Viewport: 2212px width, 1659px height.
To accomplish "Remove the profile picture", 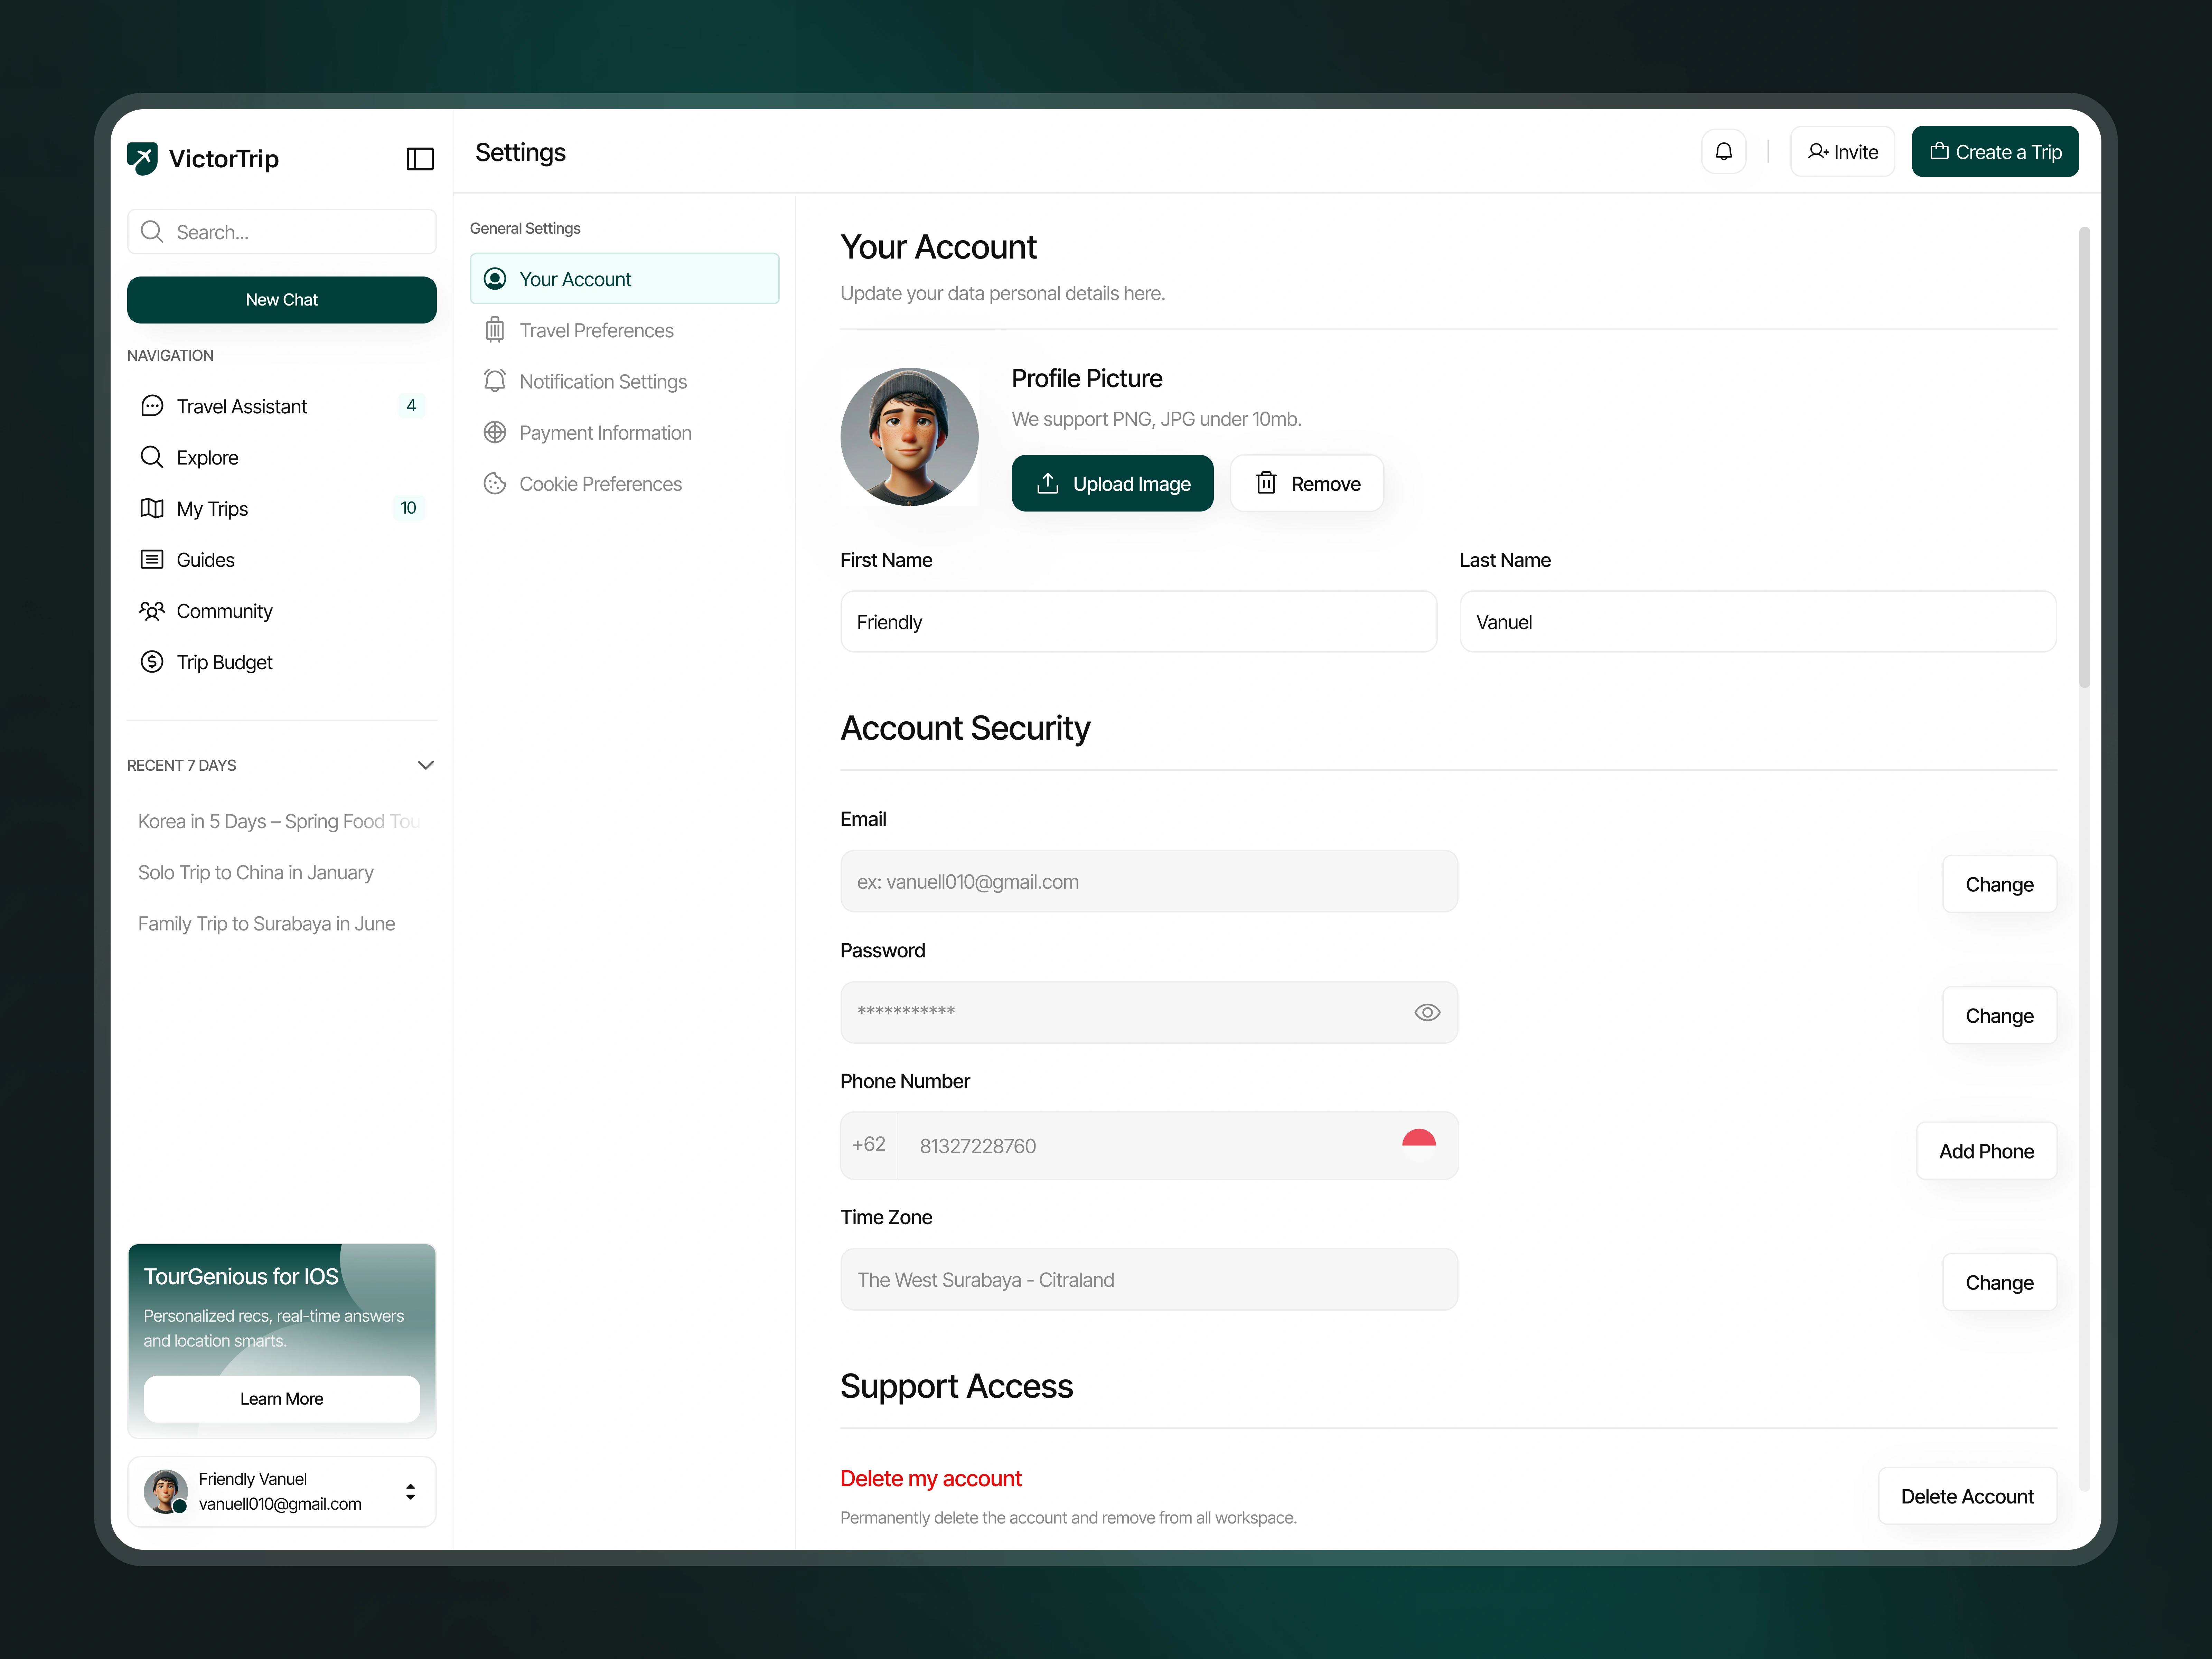I will point(1307,483).
